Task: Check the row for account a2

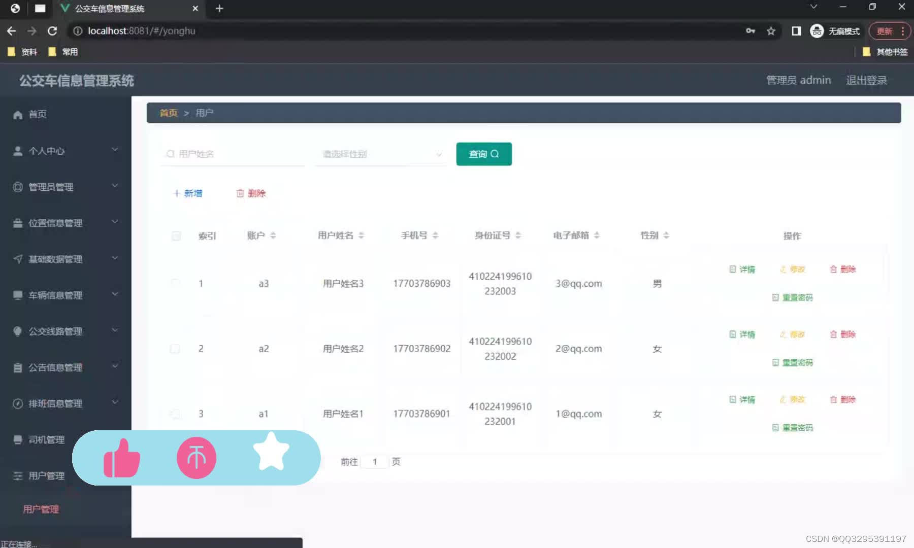Action: click(175, 349)
